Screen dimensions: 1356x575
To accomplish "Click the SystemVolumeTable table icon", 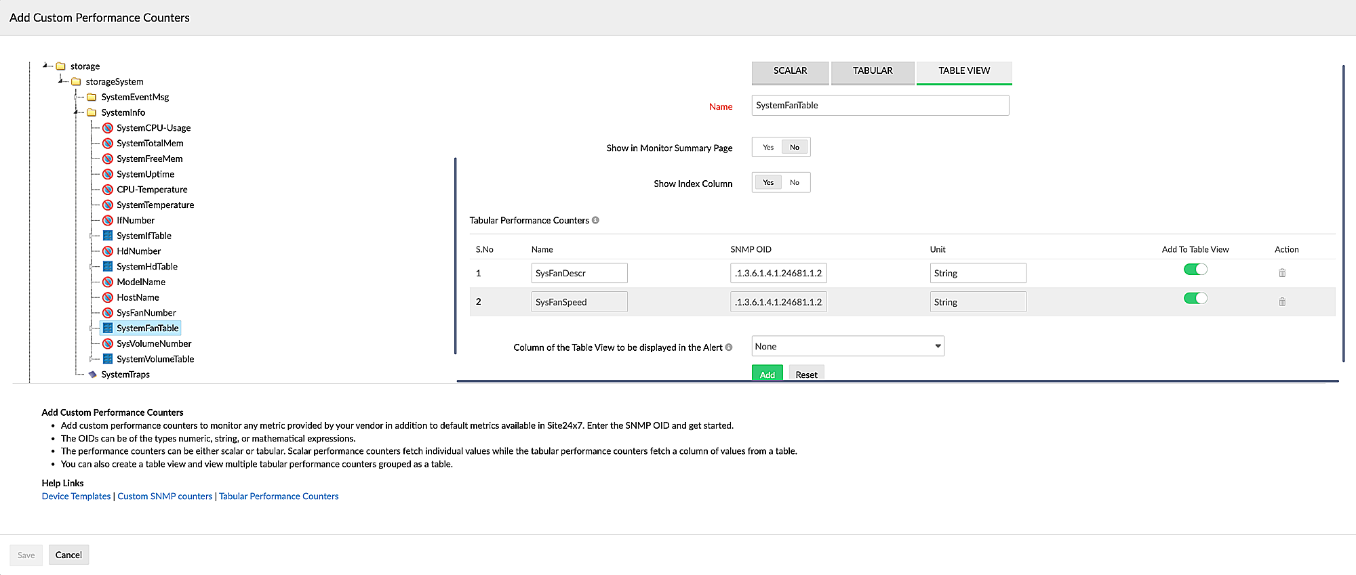I will point(108,359).
